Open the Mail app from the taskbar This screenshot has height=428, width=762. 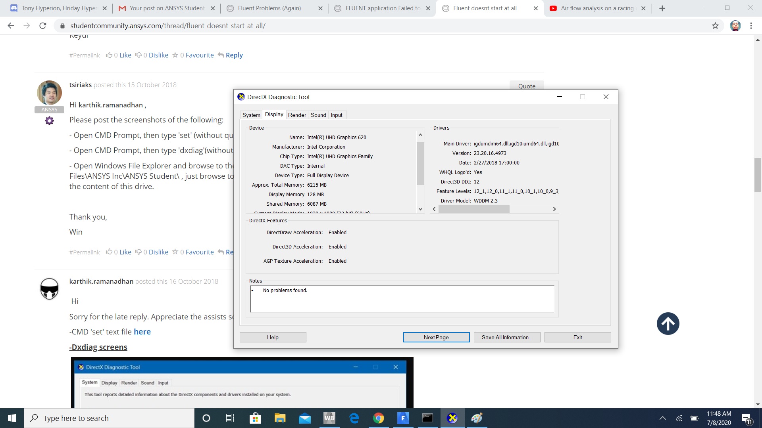coord(305,418)
